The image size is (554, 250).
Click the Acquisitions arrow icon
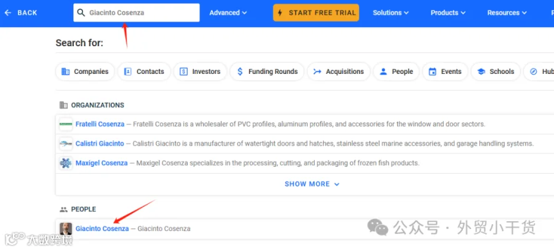[x=317, y=71]
